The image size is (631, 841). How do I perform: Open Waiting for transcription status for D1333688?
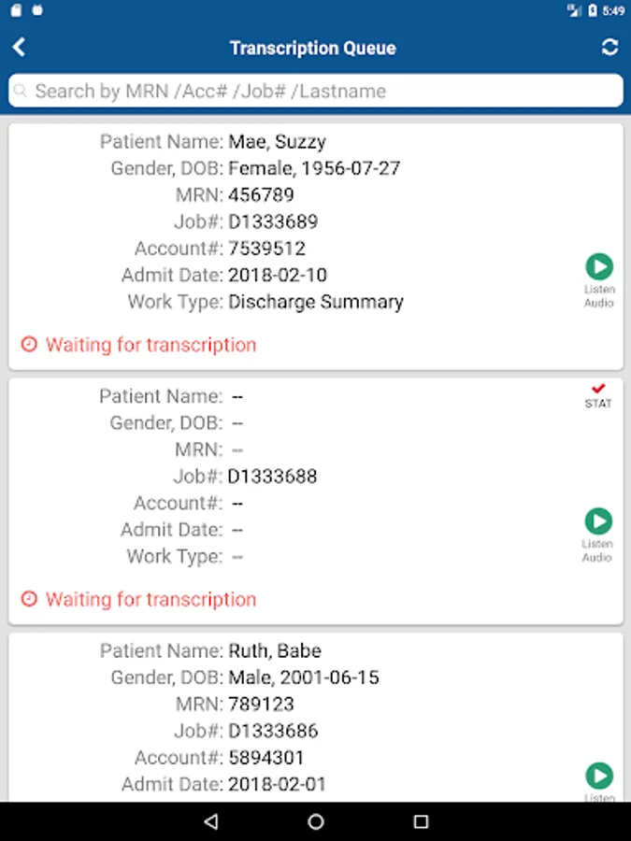click(151, 599)
